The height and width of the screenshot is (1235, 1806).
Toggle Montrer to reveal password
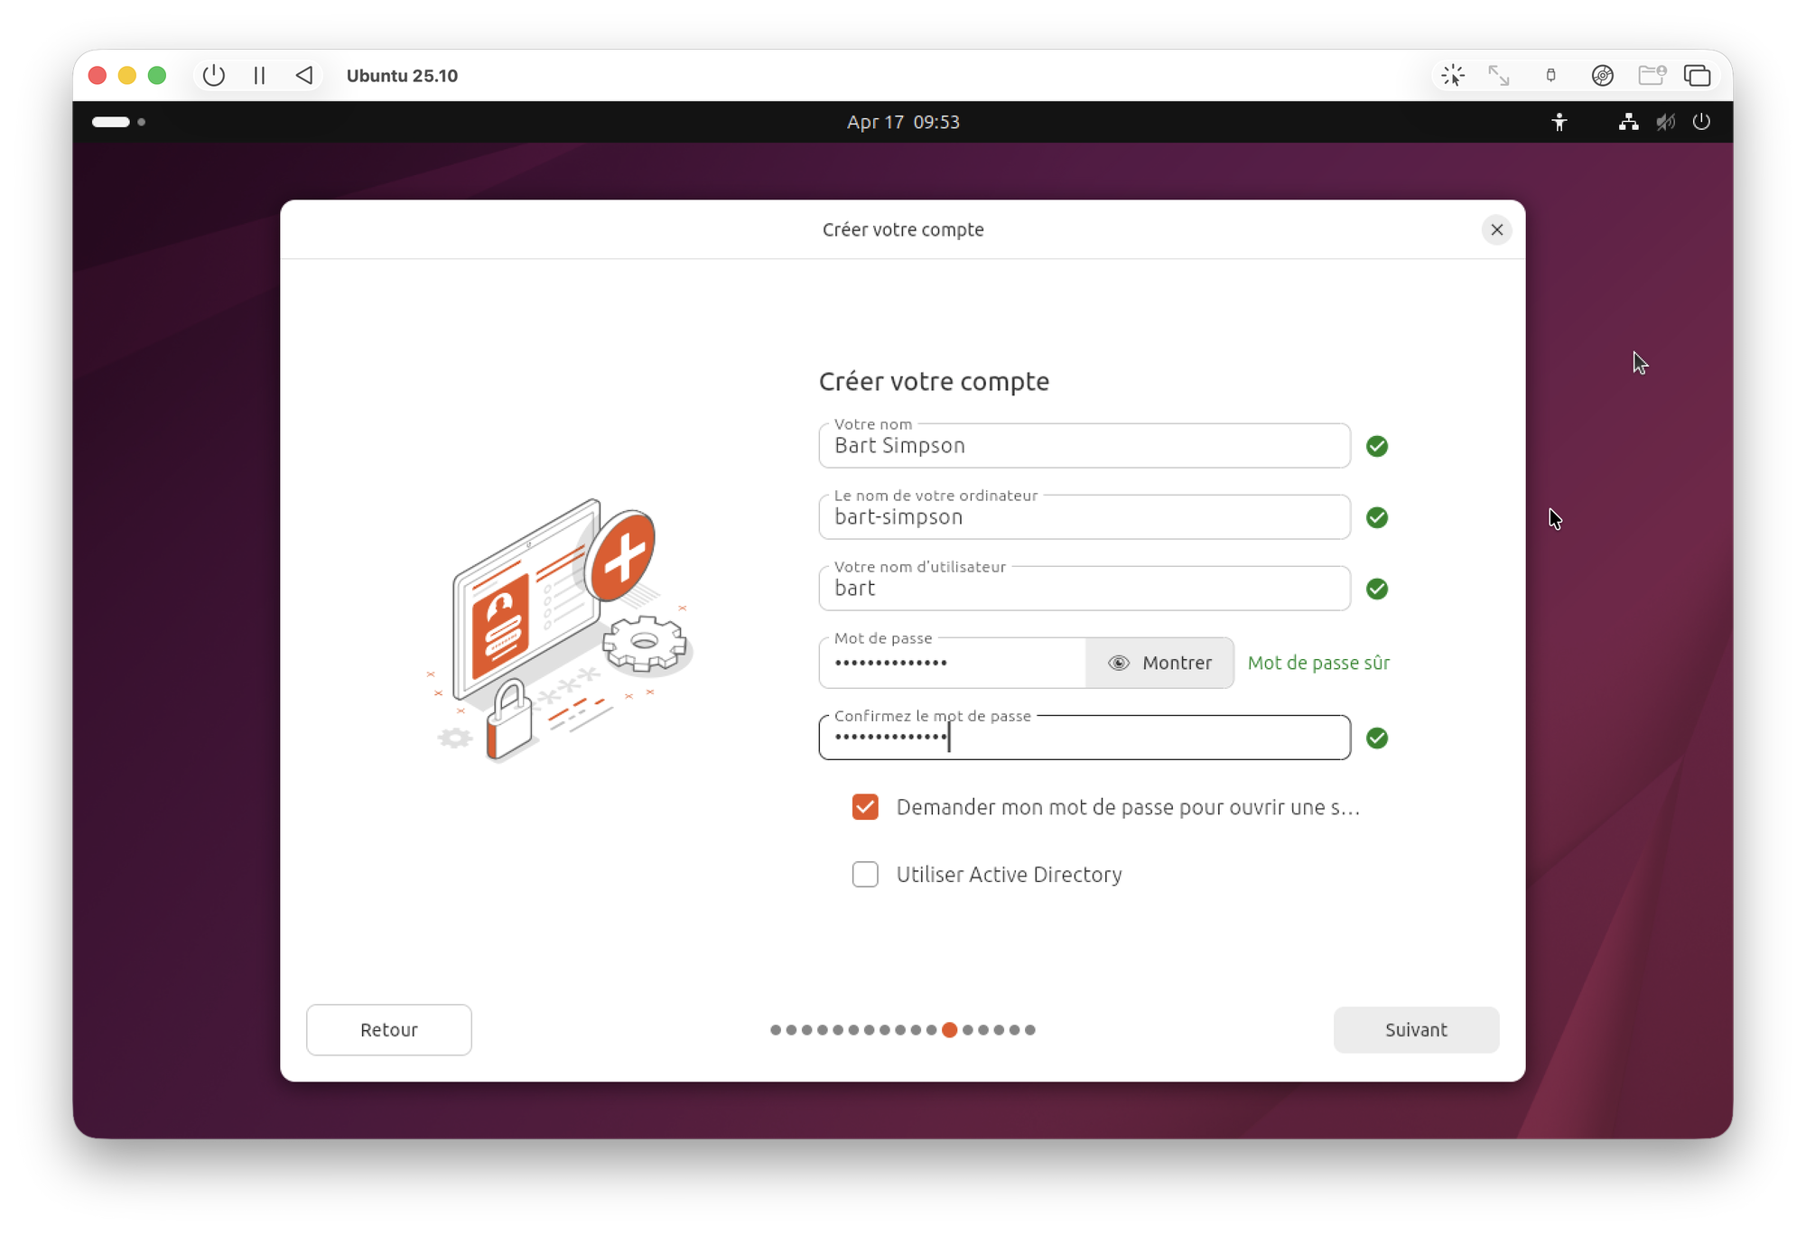pos(1159,663)
